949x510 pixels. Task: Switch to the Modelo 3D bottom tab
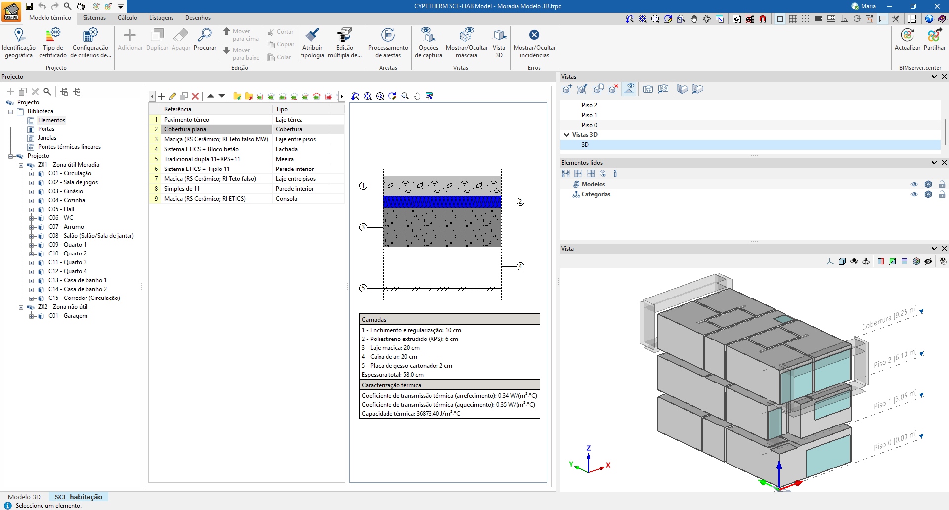(24, 497)
